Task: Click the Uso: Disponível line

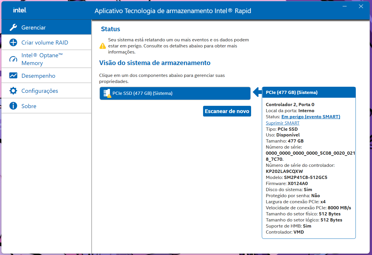Action: coord(283,135)
